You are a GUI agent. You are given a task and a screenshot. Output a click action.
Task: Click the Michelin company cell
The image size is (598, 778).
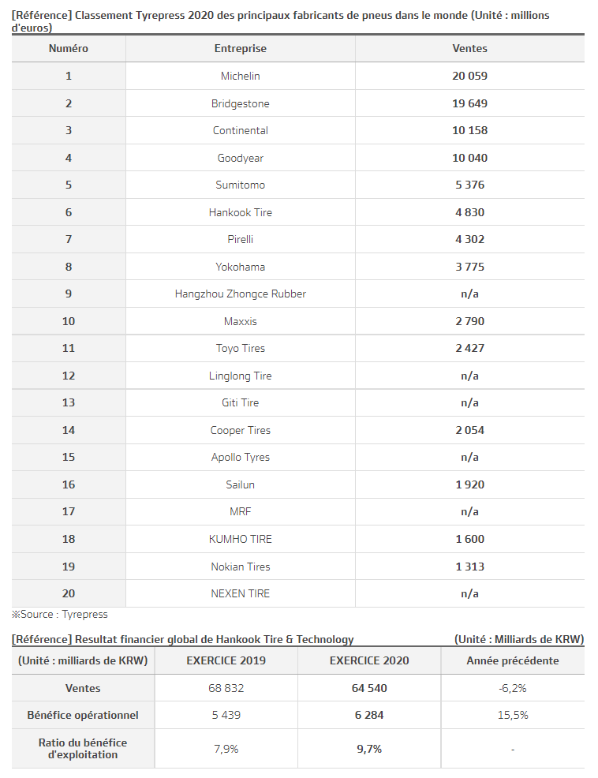(240, 76)
